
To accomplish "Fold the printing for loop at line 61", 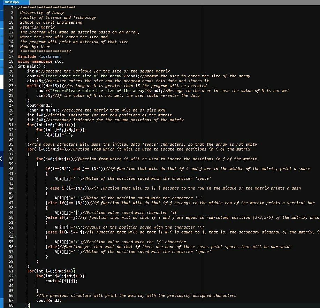I will click(15, 271).
